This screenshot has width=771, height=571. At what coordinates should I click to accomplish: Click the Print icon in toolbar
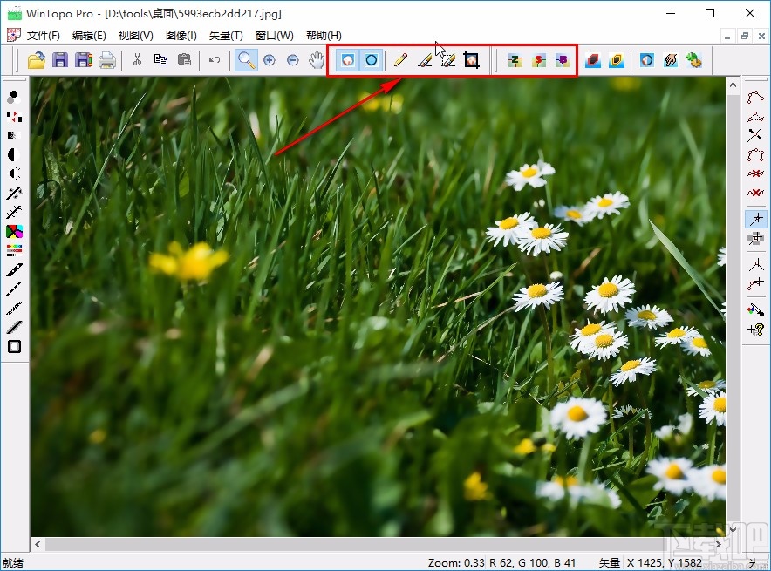(x=106, y=60)
